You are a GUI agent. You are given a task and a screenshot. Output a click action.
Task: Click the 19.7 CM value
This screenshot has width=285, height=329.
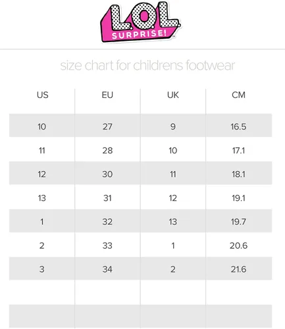[238, 222]
